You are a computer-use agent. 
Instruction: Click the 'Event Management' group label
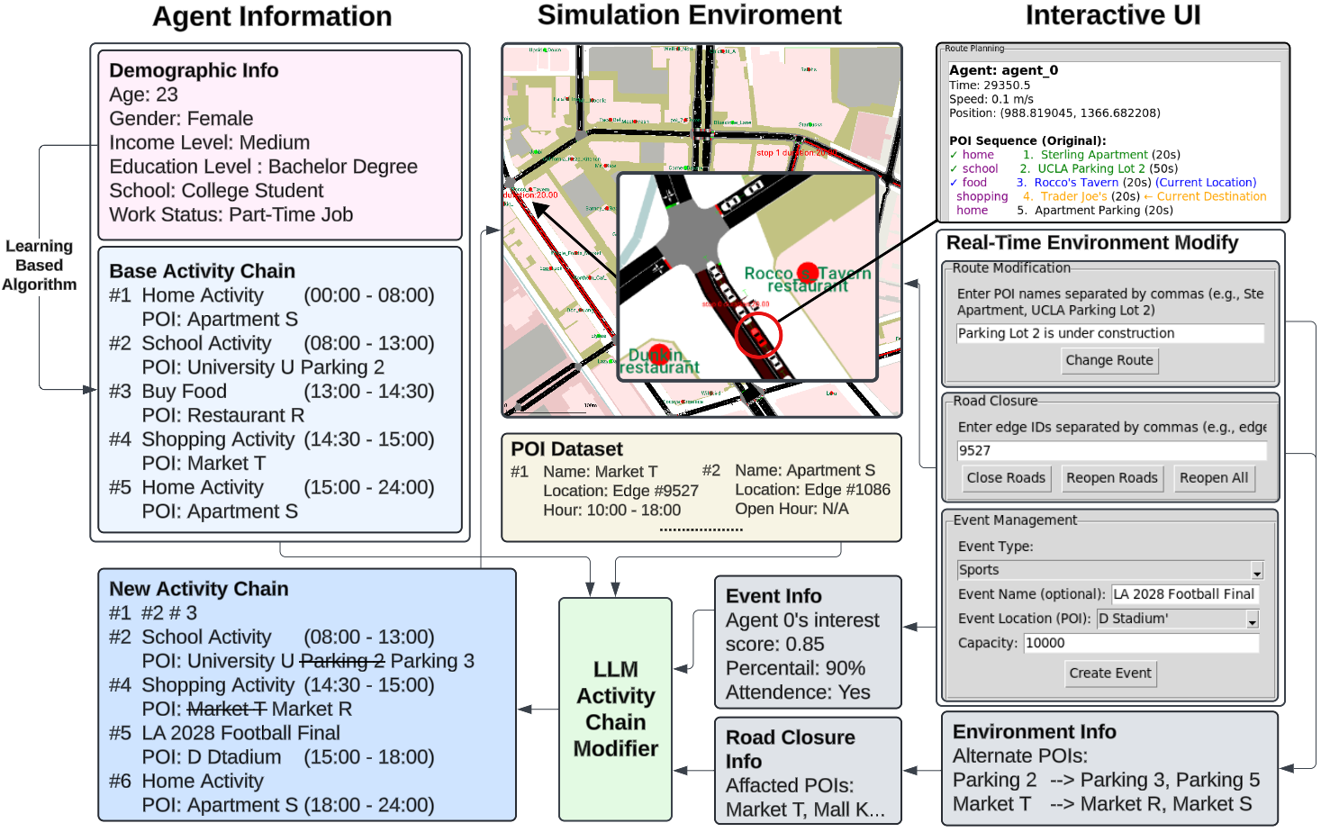point(1015,520)
